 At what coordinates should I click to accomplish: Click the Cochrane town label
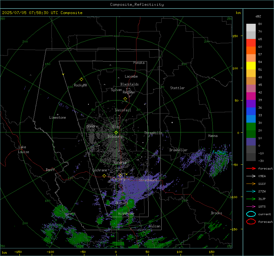click(100, 170)
